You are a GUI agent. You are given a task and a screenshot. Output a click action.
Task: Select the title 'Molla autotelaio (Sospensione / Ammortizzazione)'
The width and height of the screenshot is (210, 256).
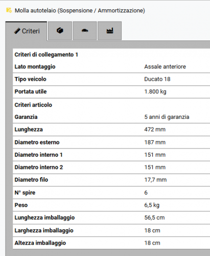tap(80, 11)
